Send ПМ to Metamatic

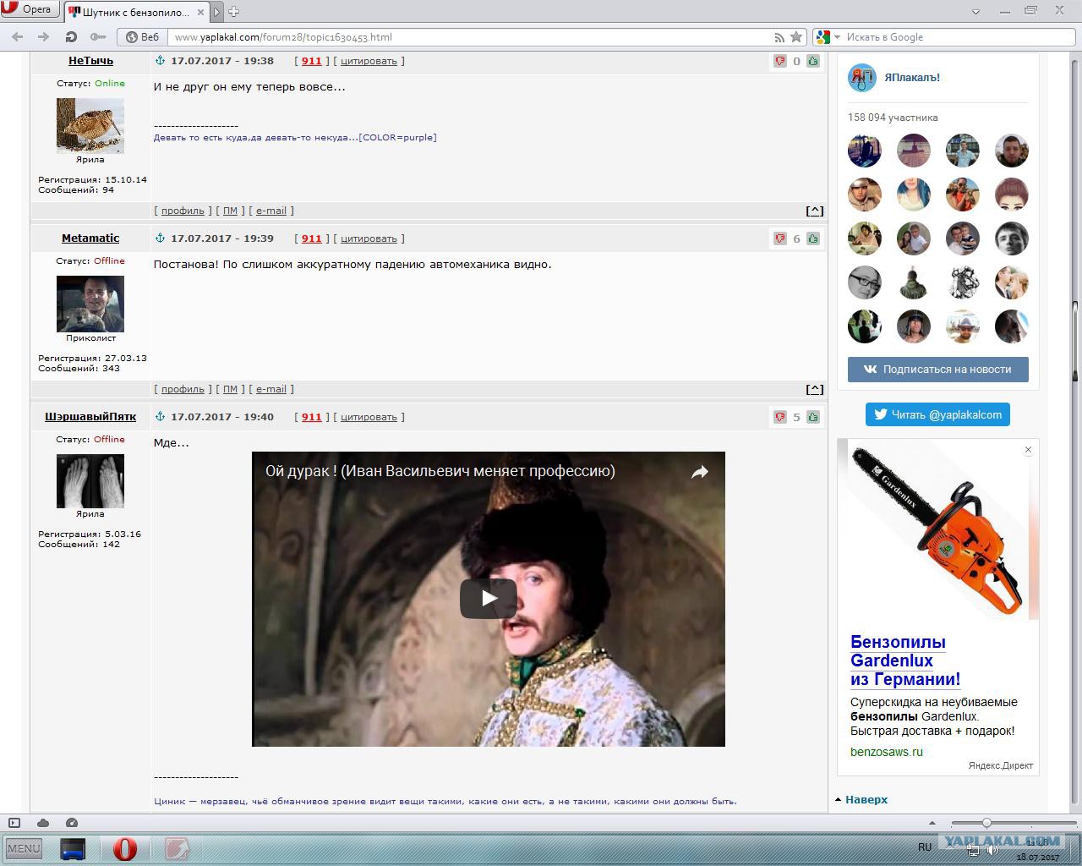click(x=230, y=389)
